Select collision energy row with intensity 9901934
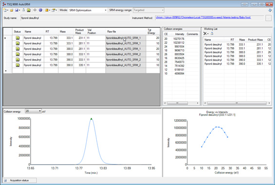 pyautogui.click(x=181, y=46)
